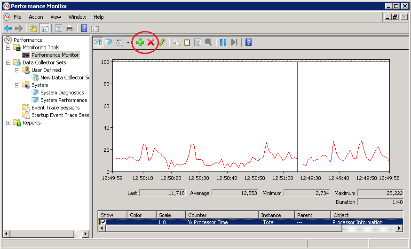
Task: Select User Defined folder
Action: click(x=46, y=70)
